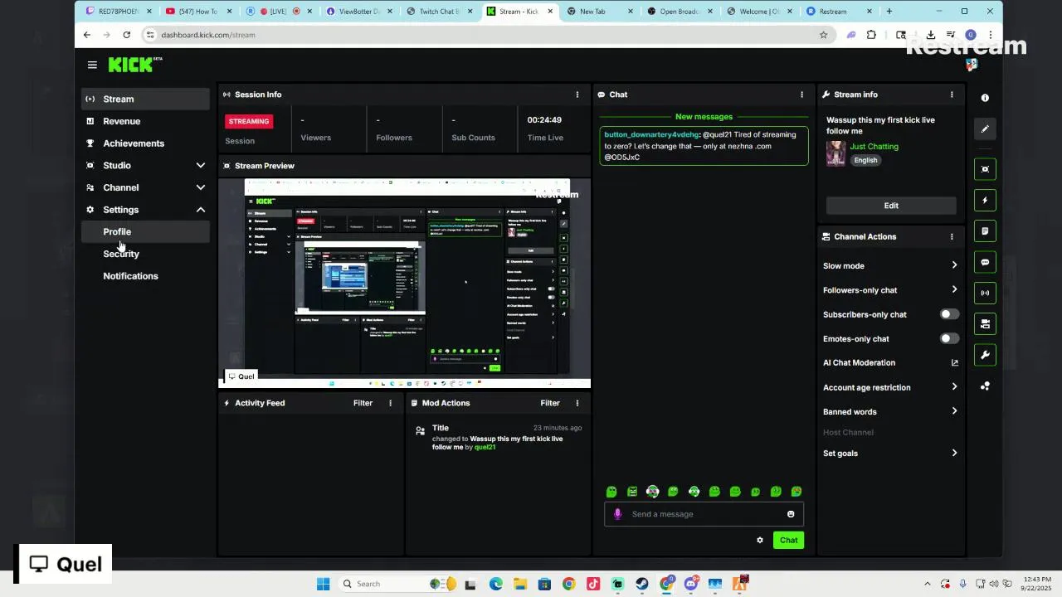The image size is (1062, 597).
Task: Open Mod Actions three-dot options menu
Action: coord(577,403)
